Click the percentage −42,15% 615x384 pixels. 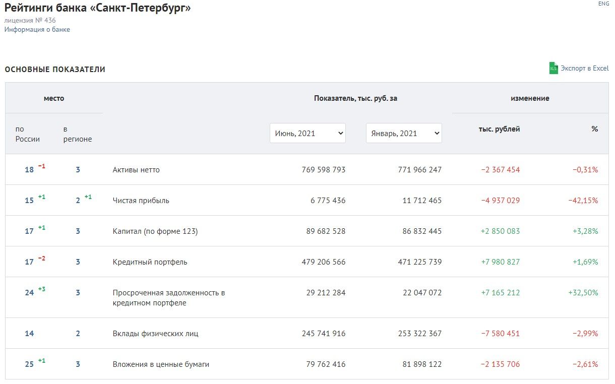coord(583,201)
